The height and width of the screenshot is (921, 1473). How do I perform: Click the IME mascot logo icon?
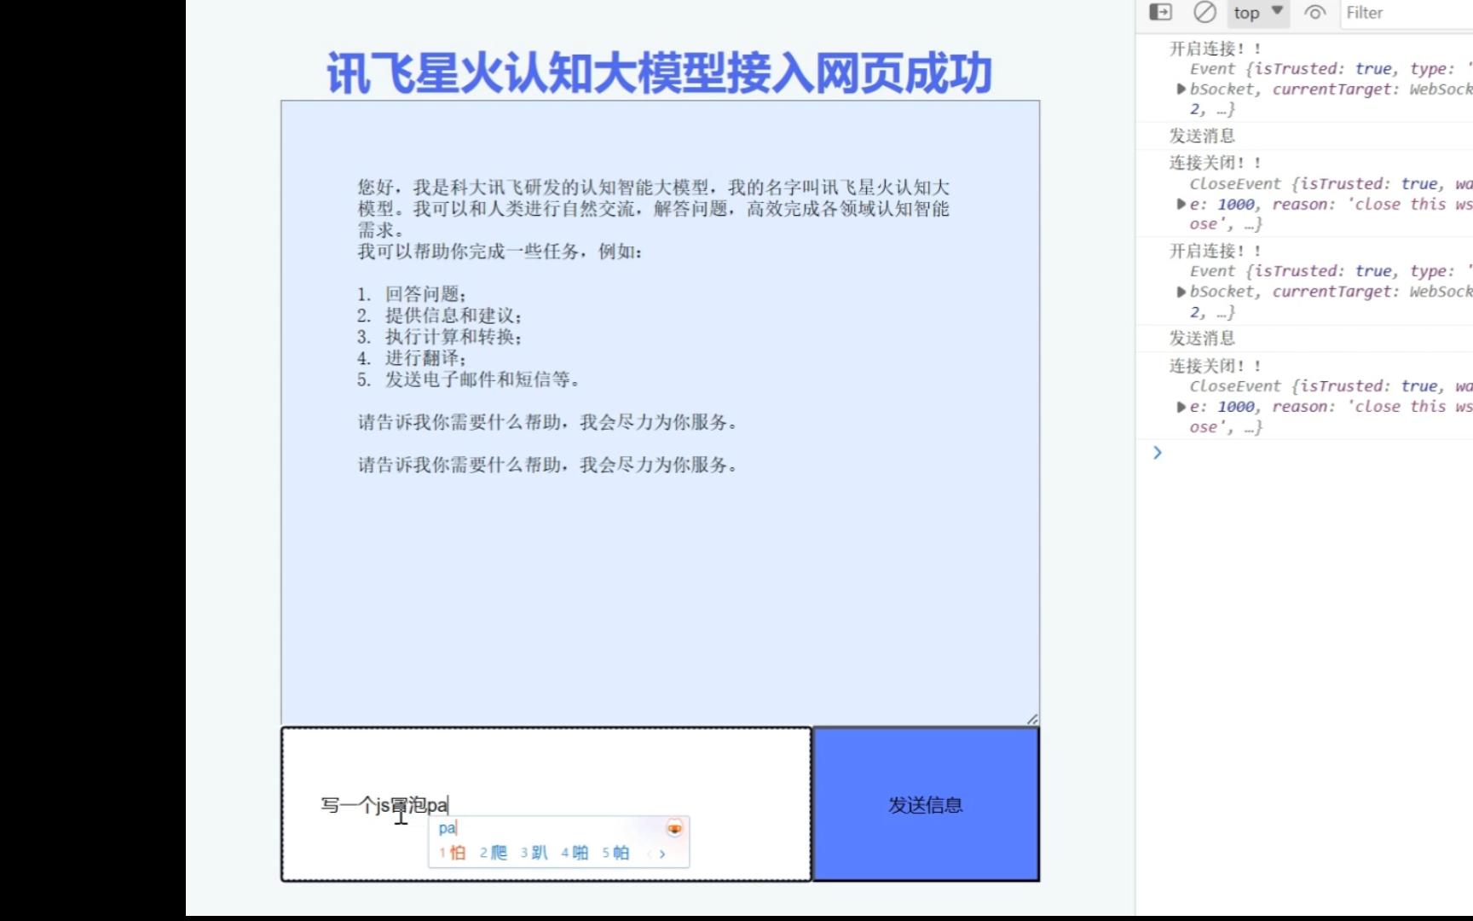(674, 828)
